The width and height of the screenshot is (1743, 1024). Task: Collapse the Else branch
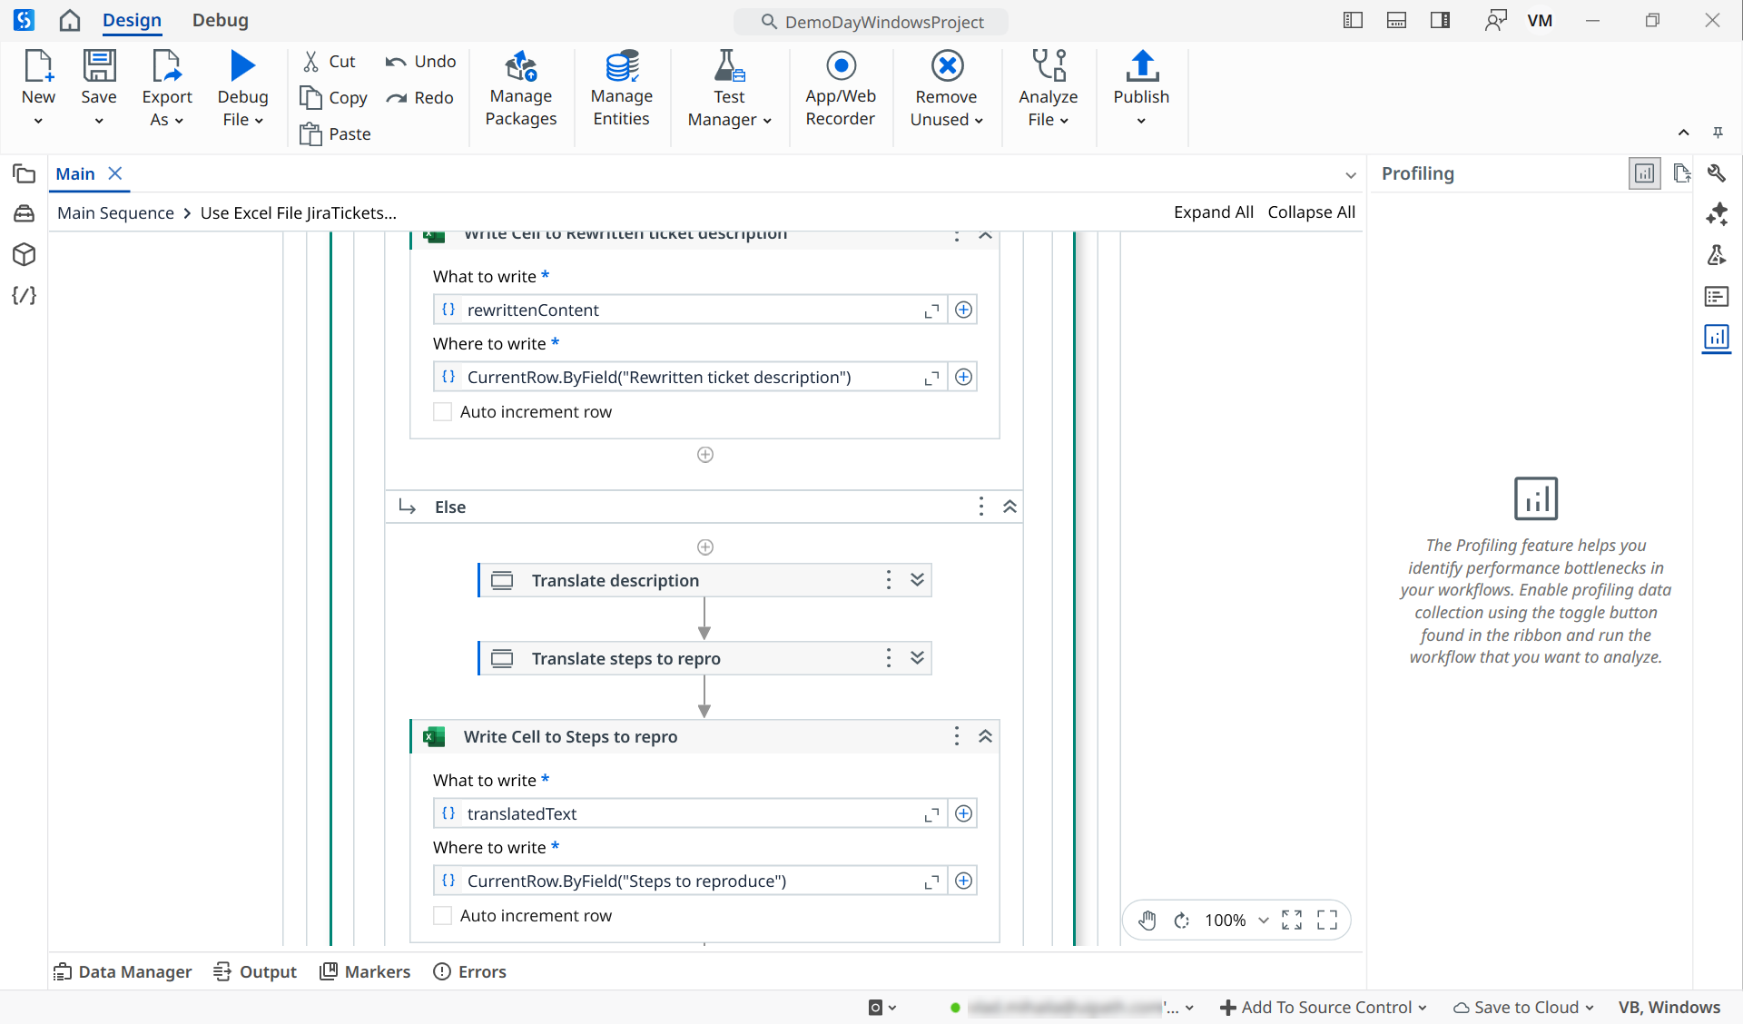coord(1009,507)
